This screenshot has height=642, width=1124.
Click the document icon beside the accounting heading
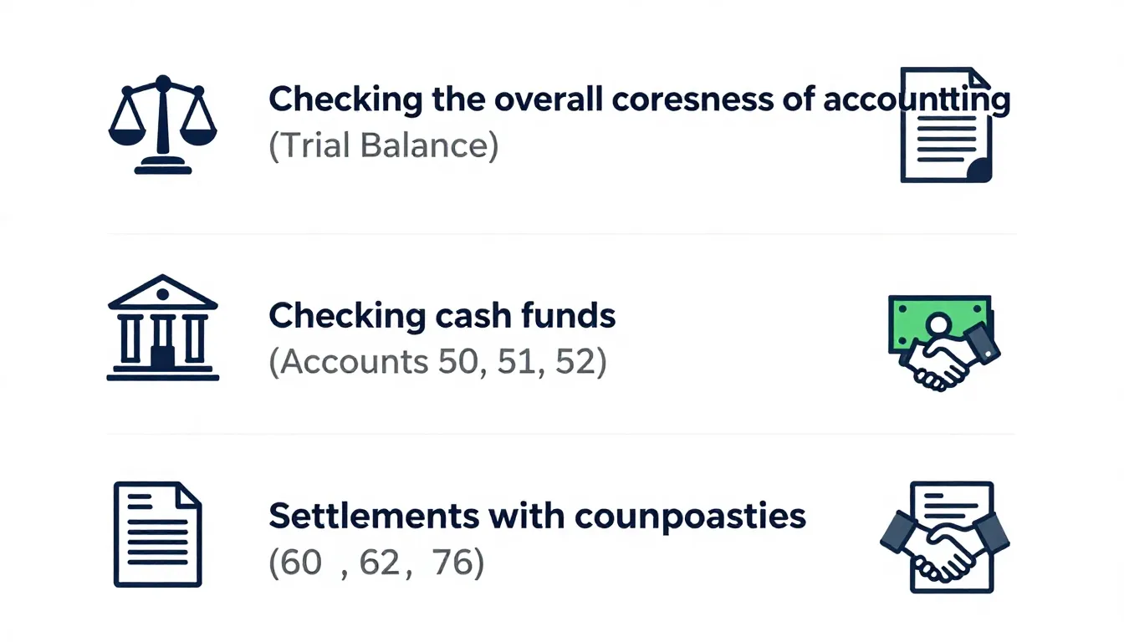click(x=946, y=125)
